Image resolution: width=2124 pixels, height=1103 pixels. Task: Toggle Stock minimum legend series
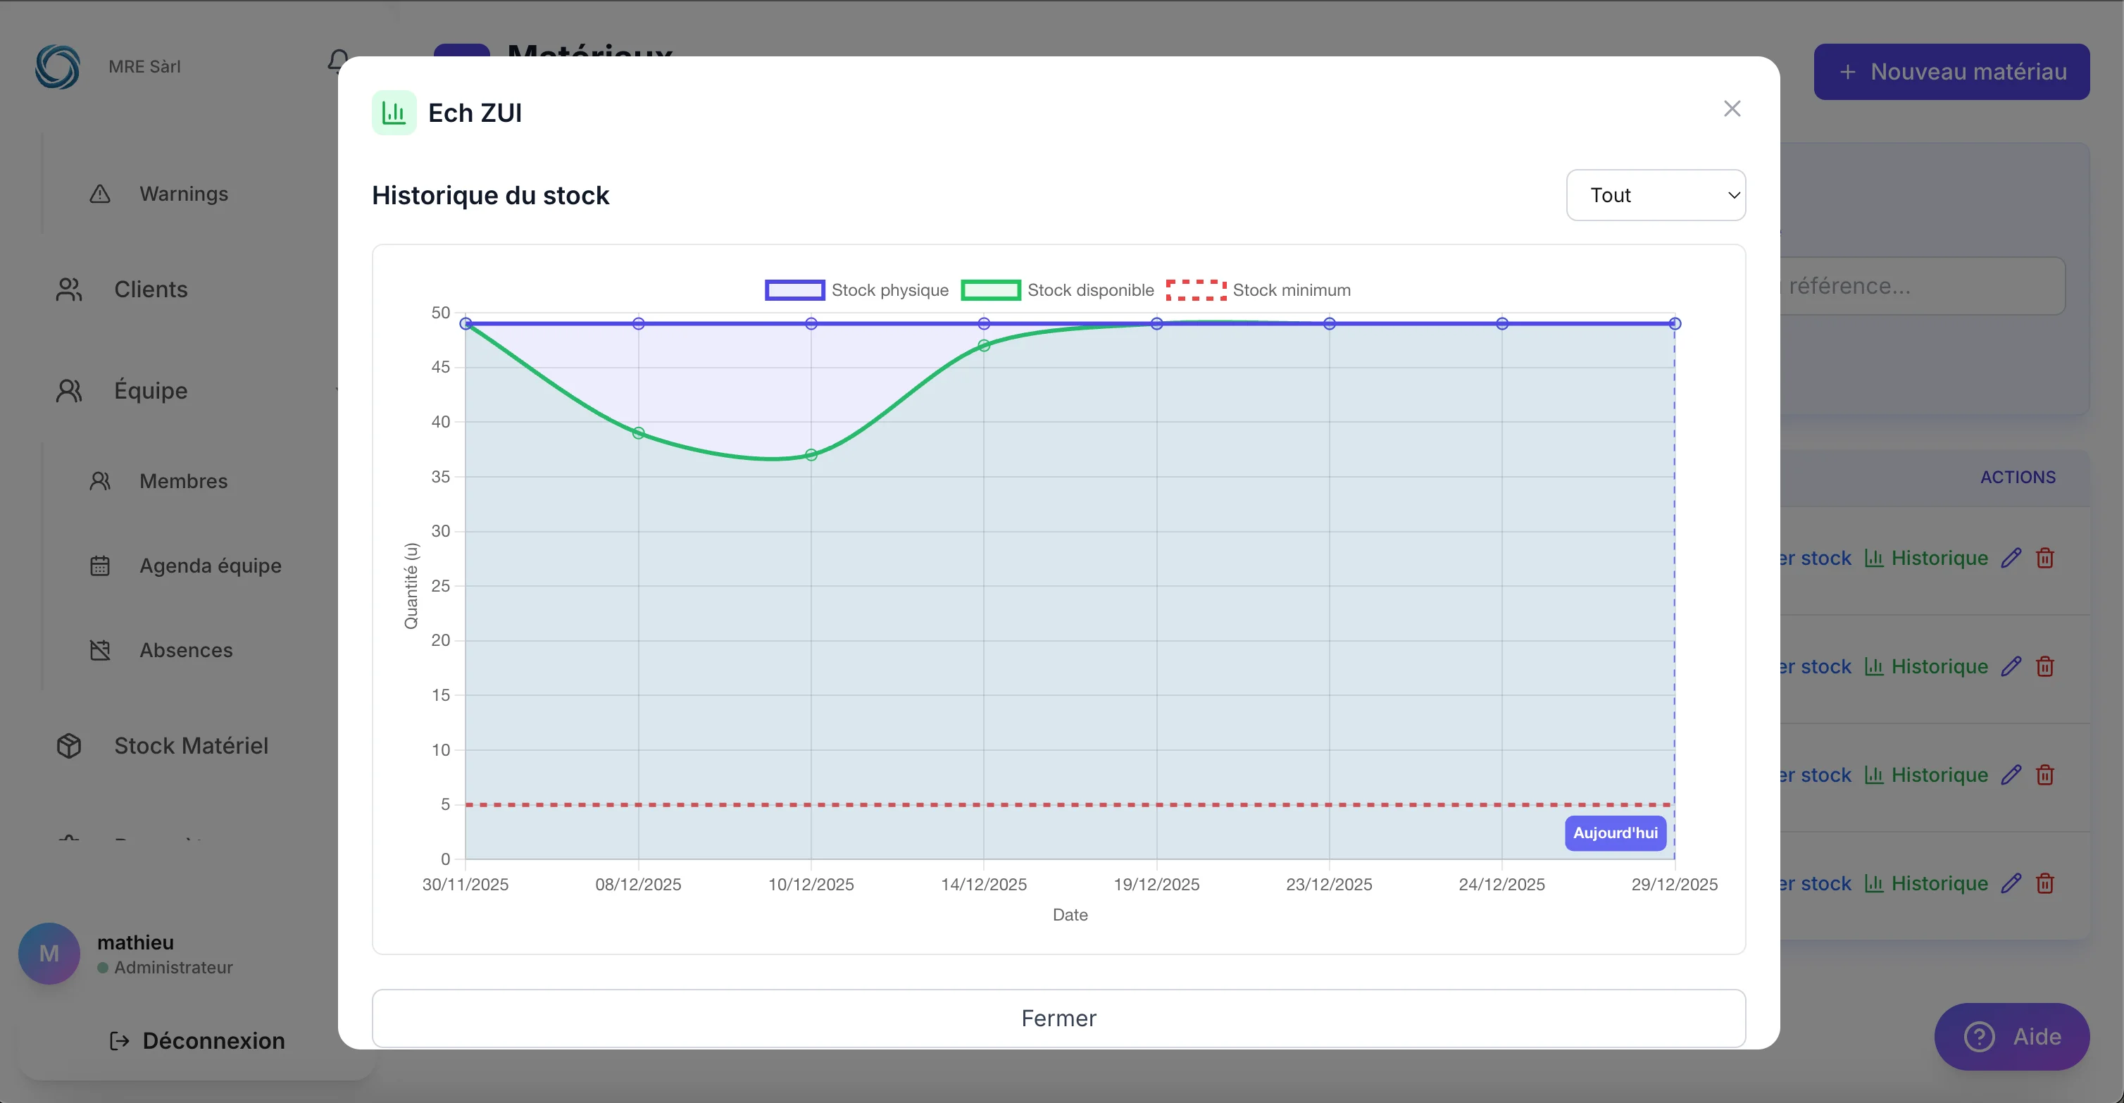pyautogui.click(x=1257, y=290)
